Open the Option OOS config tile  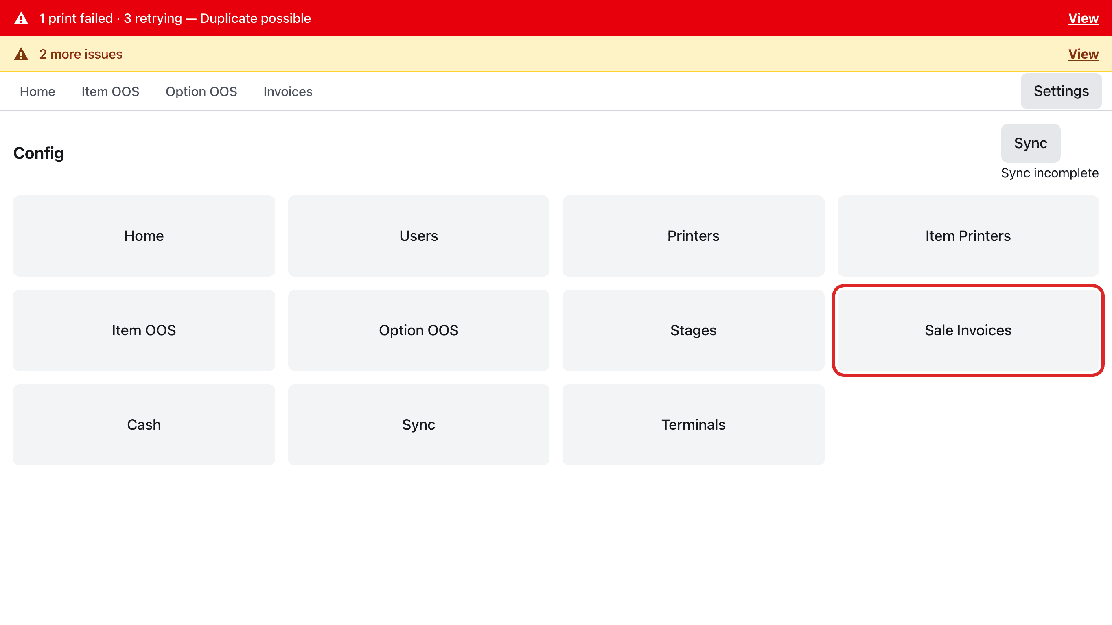pyautogui.click(x=418, y=330)
